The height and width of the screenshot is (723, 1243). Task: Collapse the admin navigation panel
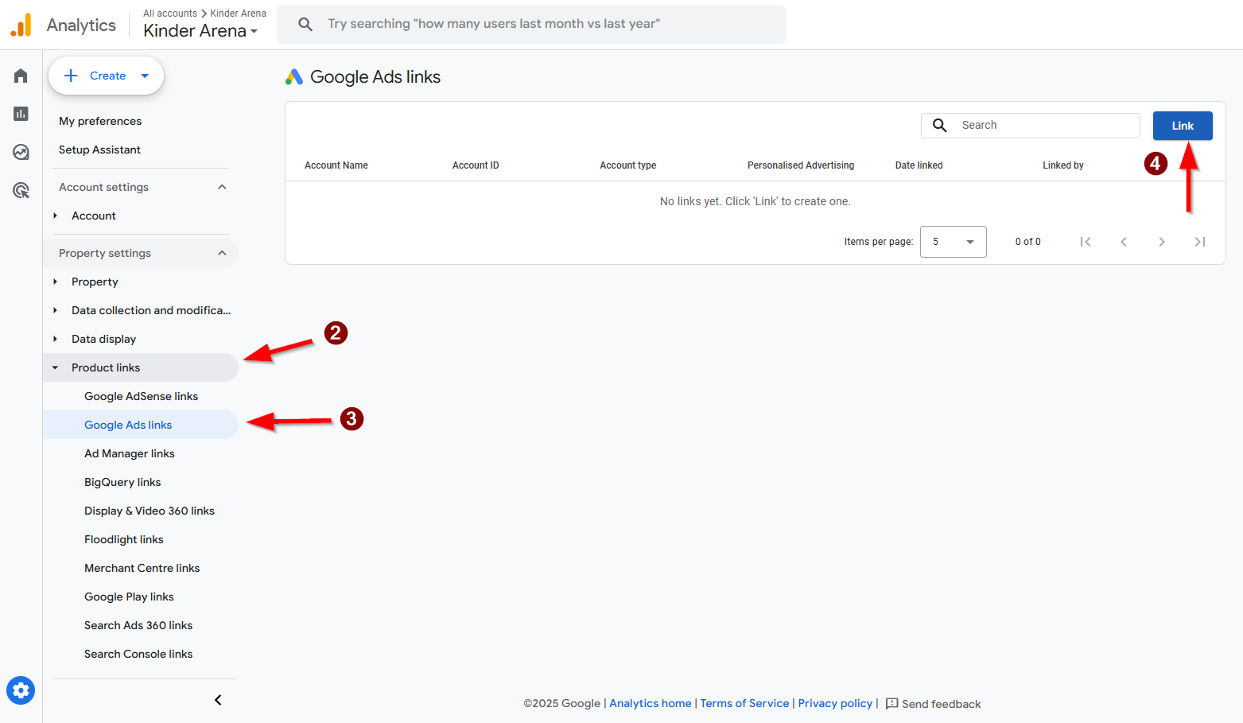coord(218,700)
